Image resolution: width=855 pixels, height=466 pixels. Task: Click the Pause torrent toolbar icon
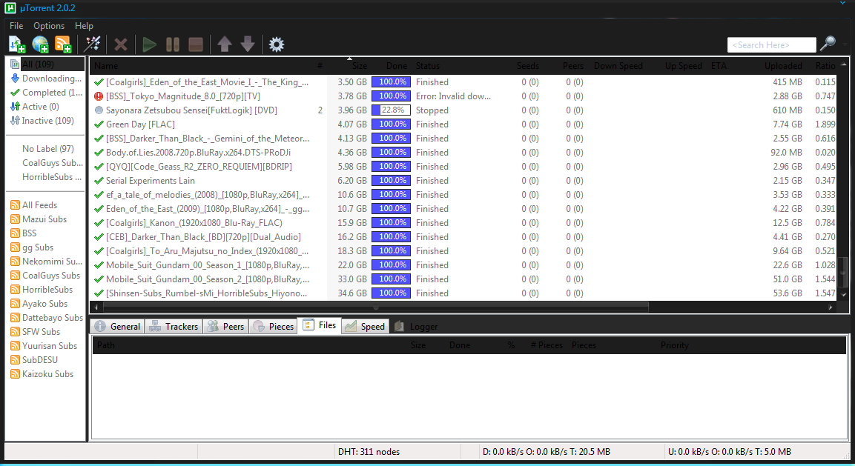click(173, 44)
